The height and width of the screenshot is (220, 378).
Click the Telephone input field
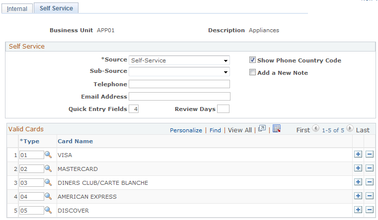179,84
